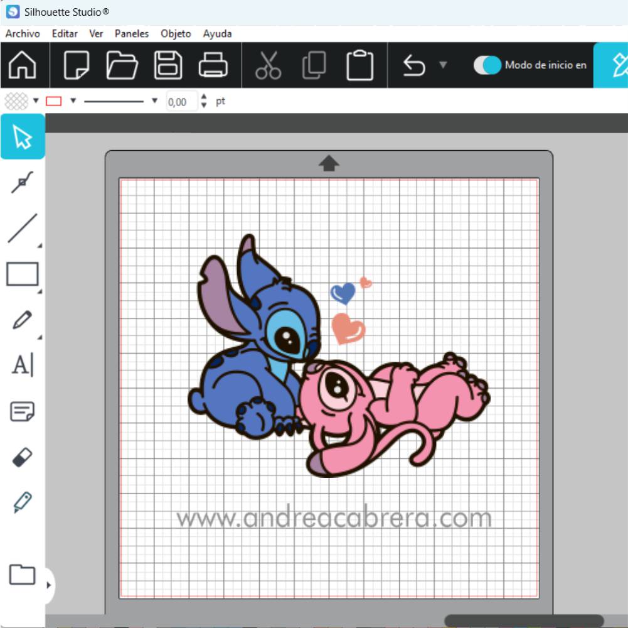This screenshot has height=628, width=628.
Task: Click the red line color swatch
Action: tap(54, 101)
